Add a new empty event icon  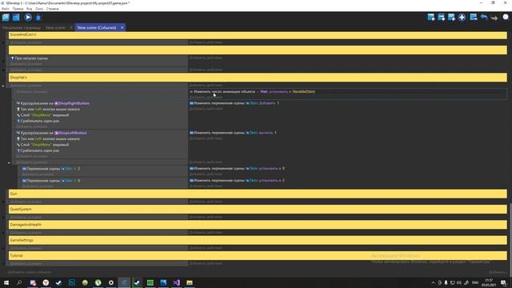tap(430, 18)
